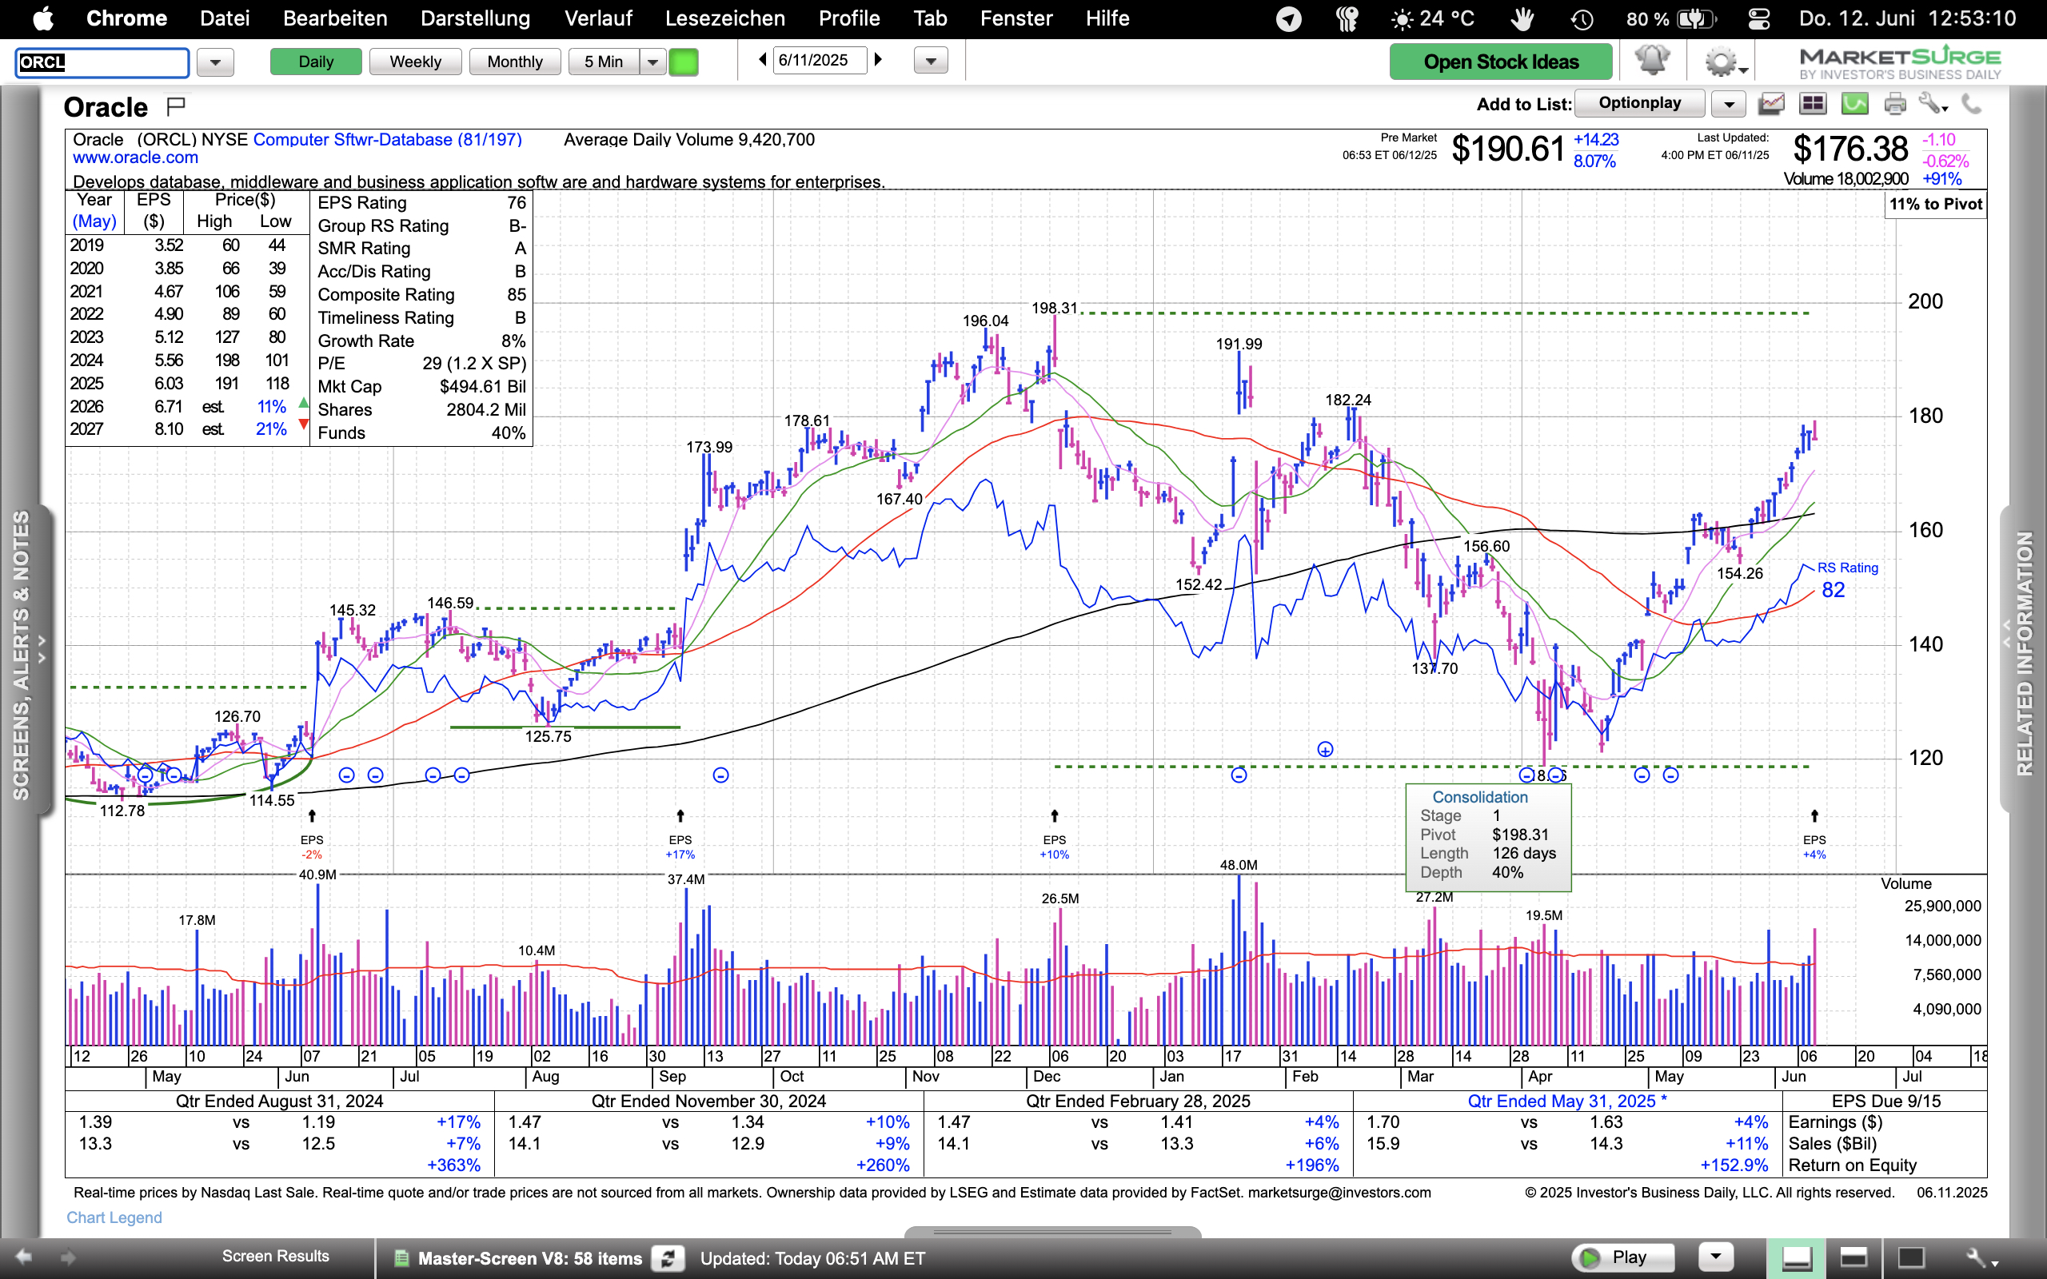Open the multi-chart grid view icon
The image size is (2047, 1279).
tap(1812, 104)
